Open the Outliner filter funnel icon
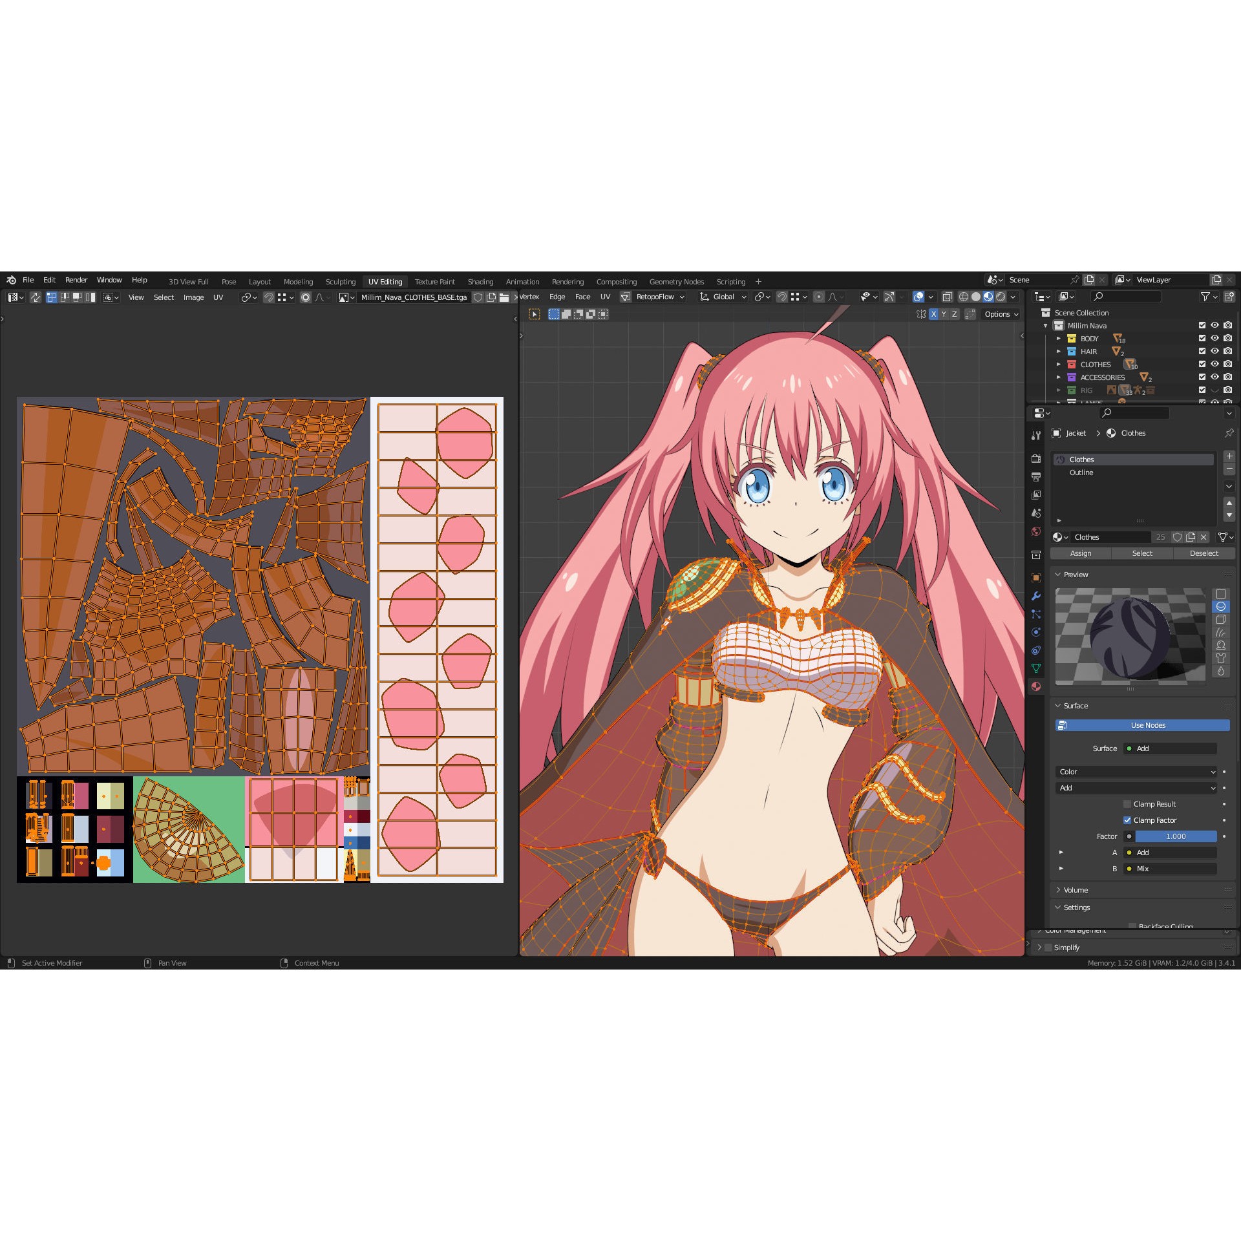1241x1241 pixels. coord(1207,297)
